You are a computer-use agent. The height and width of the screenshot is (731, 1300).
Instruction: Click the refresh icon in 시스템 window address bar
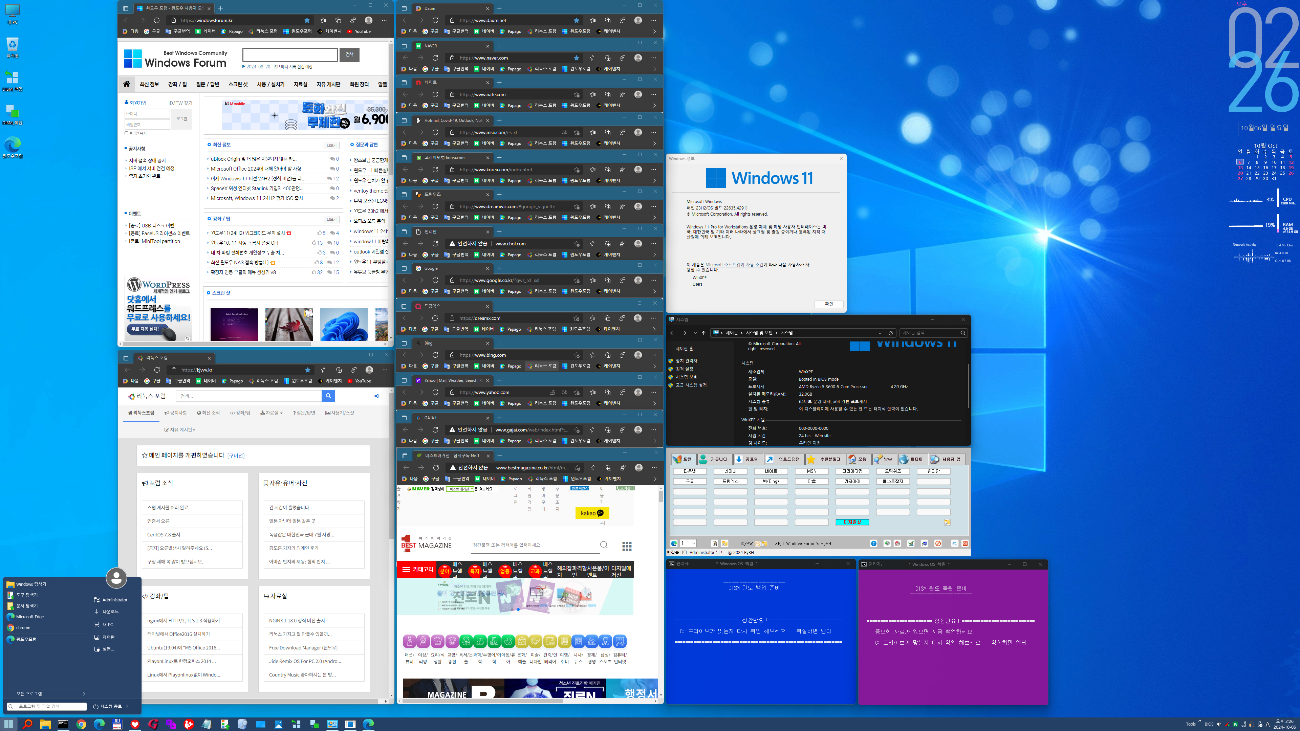[891, 333]
